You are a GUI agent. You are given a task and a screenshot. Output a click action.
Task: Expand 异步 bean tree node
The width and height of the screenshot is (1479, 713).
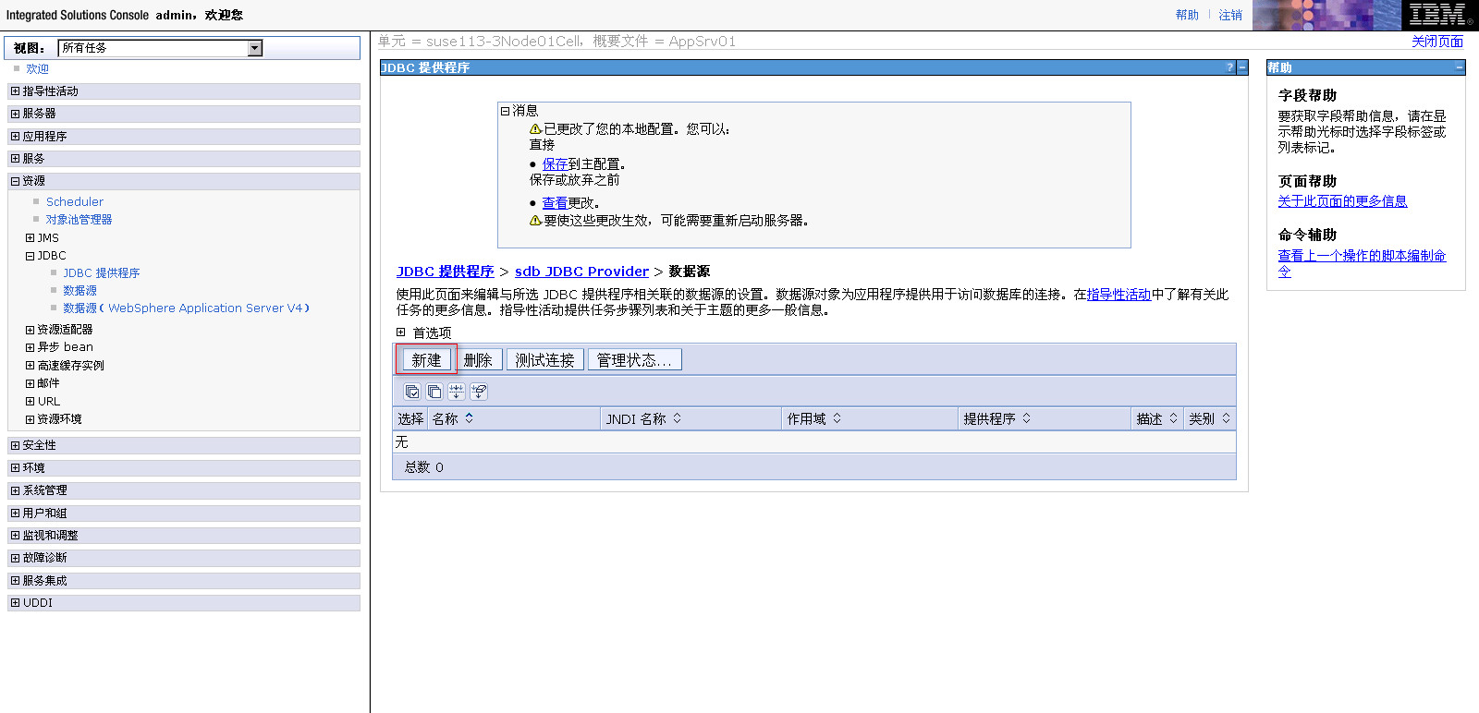pos(30,347)
